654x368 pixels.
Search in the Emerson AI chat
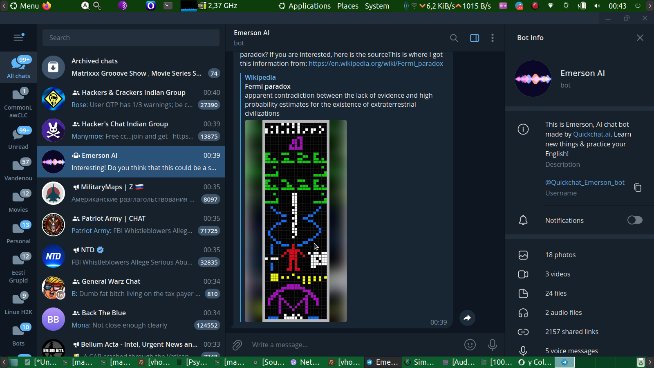point(454,38)
